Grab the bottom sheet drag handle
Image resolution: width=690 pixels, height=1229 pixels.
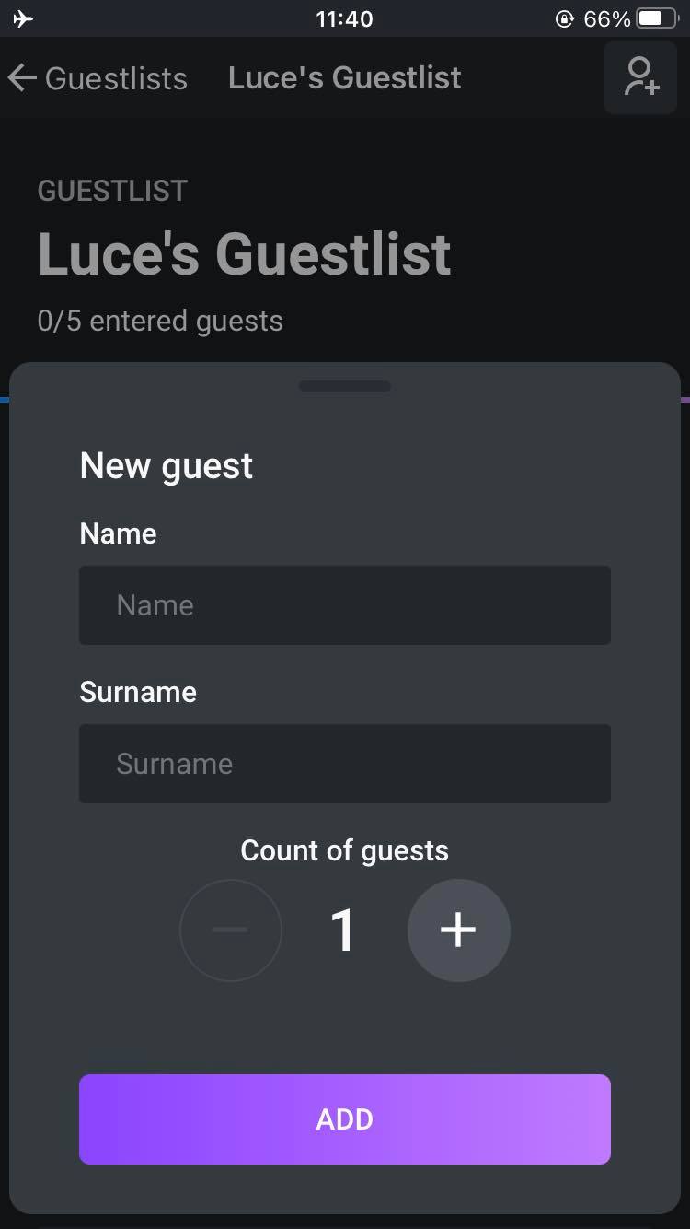pos(345,386)
